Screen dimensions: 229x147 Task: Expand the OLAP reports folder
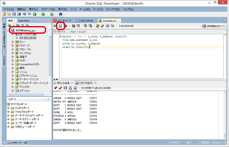pos(8,108)
